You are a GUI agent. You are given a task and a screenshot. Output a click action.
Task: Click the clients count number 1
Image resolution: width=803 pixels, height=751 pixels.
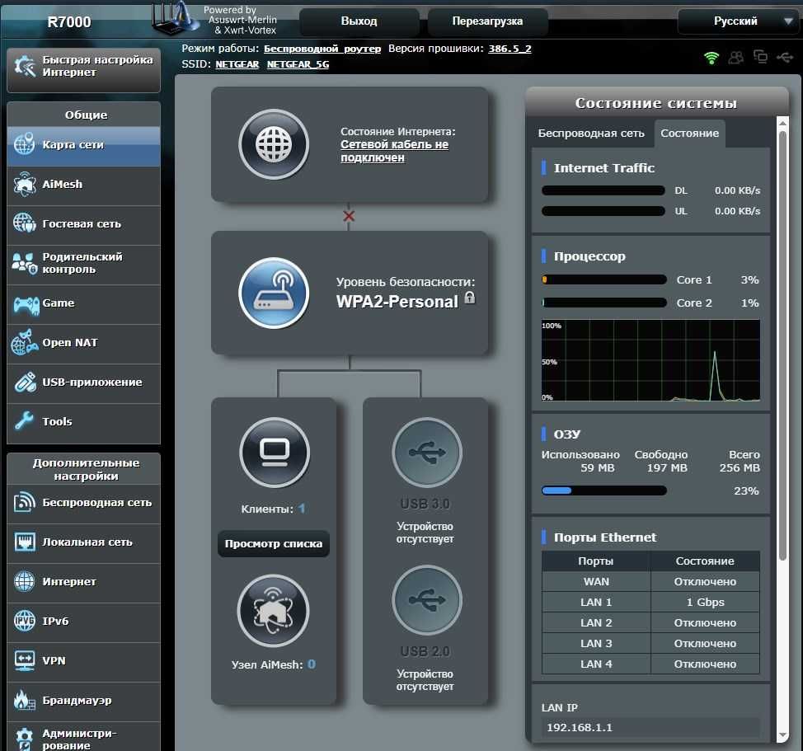pos(302,509)
